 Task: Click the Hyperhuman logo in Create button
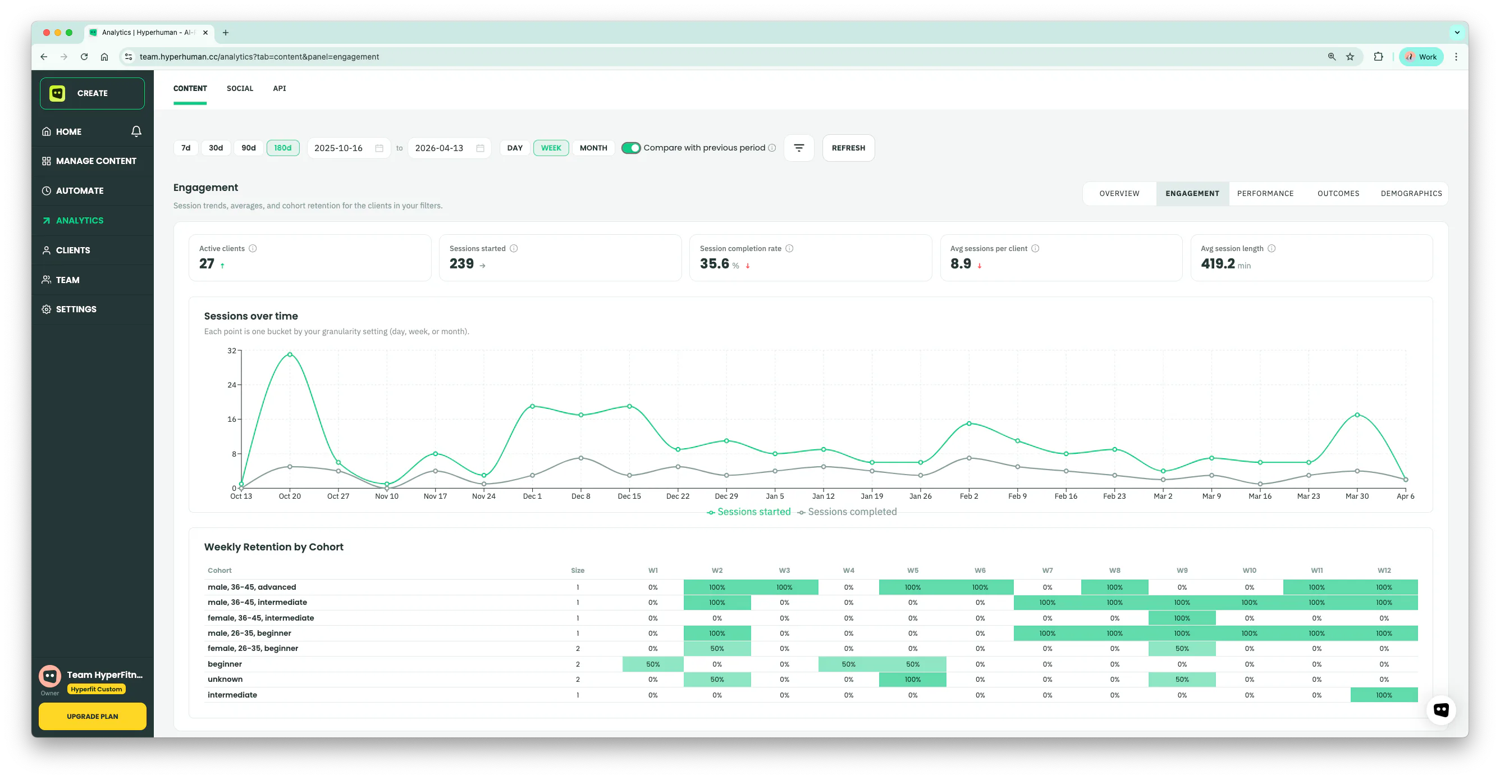tap(57, 93)
